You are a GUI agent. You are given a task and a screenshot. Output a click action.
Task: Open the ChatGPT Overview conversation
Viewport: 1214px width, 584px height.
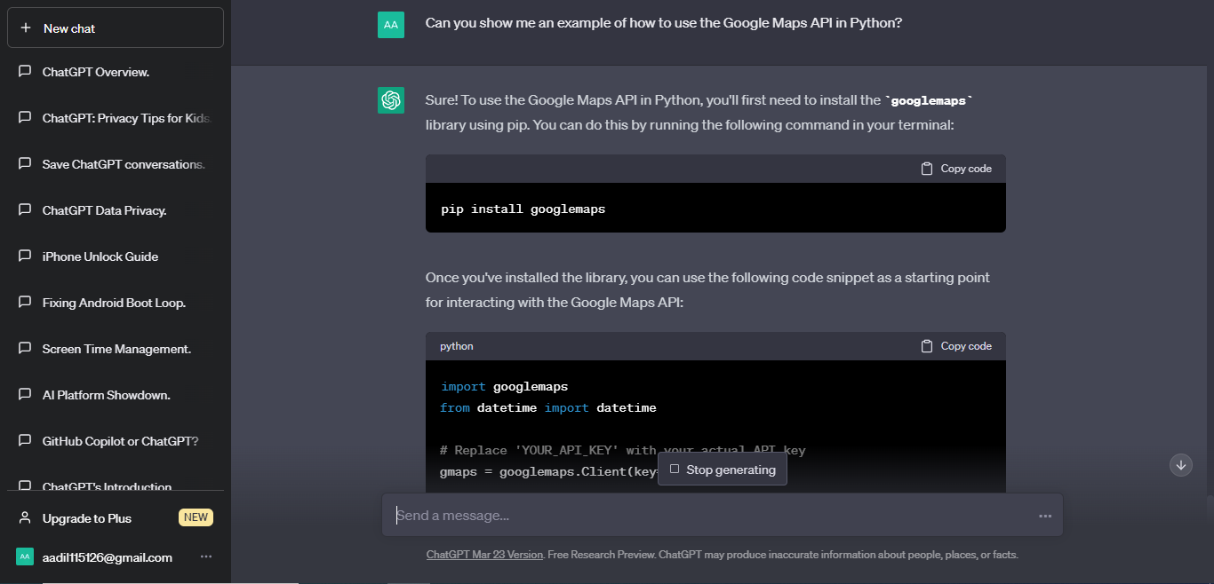(x=96, y=72)
